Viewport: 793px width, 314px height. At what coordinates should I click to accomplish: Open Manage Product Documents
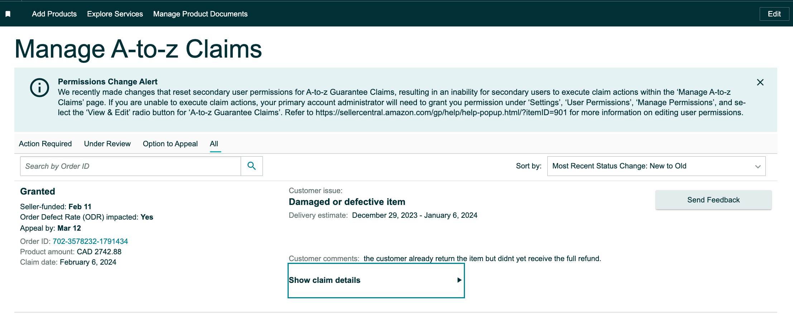200,14
